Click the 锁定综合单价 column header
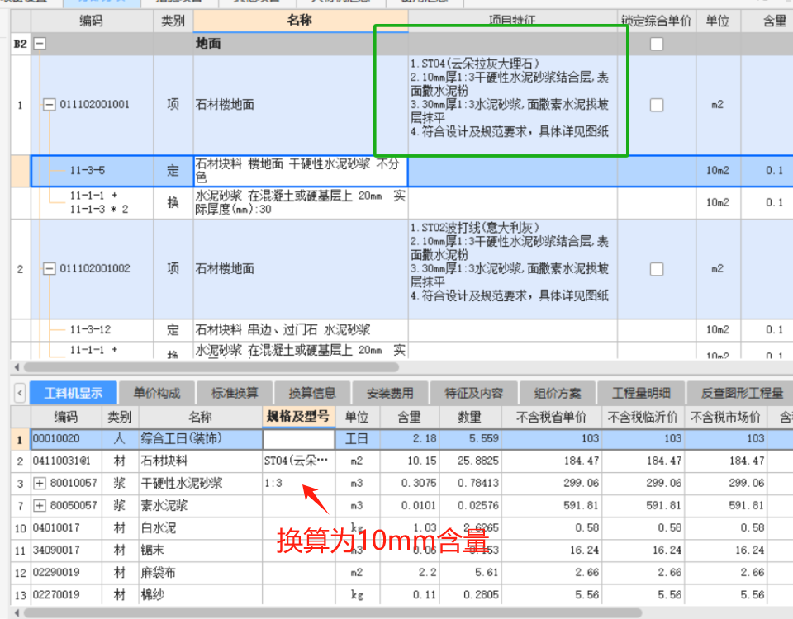This screenshot has width=793, height=619. click(x=657, y=21)
